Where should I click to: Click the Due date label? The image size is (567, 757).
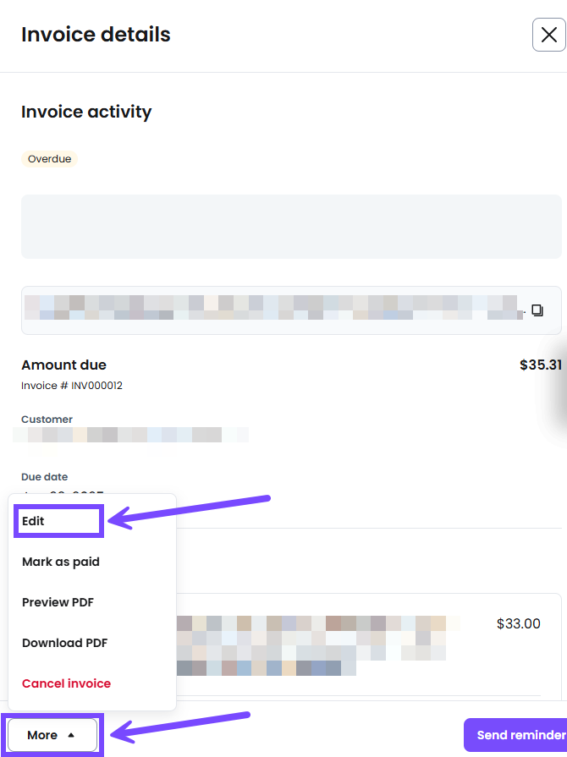click(x=45, y=476)
